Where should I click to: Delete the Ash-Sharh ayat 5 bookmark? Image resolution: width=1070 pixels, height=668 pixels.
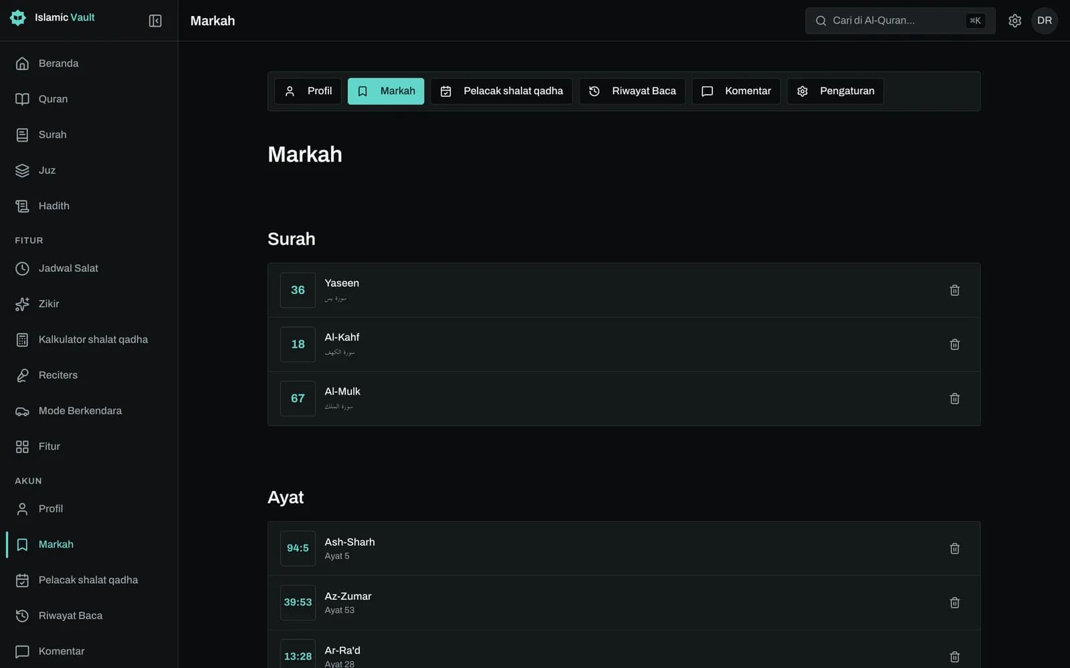[x=954, y=548]
